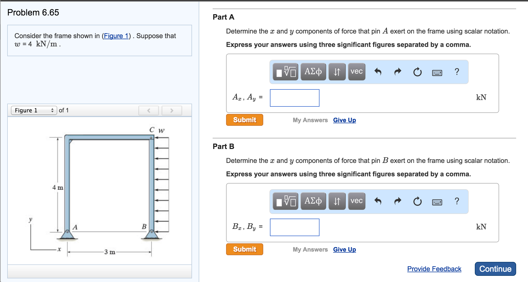This screenshot has width=528, height=282.
Task: Open math palette help with the question mark
Action: pos(457,72)
